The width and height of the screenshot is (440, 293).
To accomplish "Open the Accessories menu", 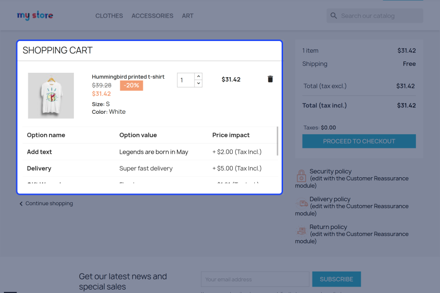I will [153, 16].
